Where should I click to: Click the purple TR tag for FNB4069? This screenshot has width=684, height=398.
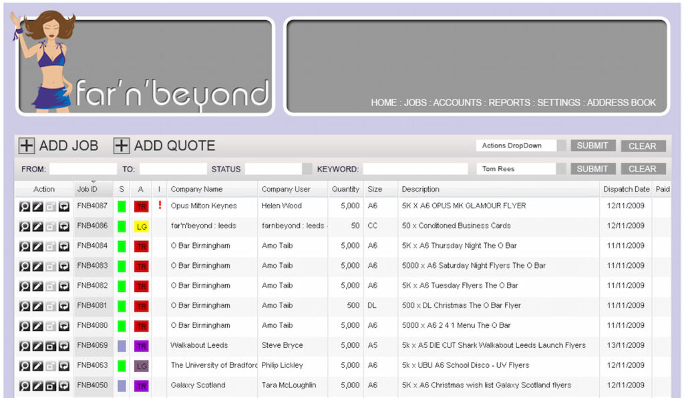pos(142,347)
